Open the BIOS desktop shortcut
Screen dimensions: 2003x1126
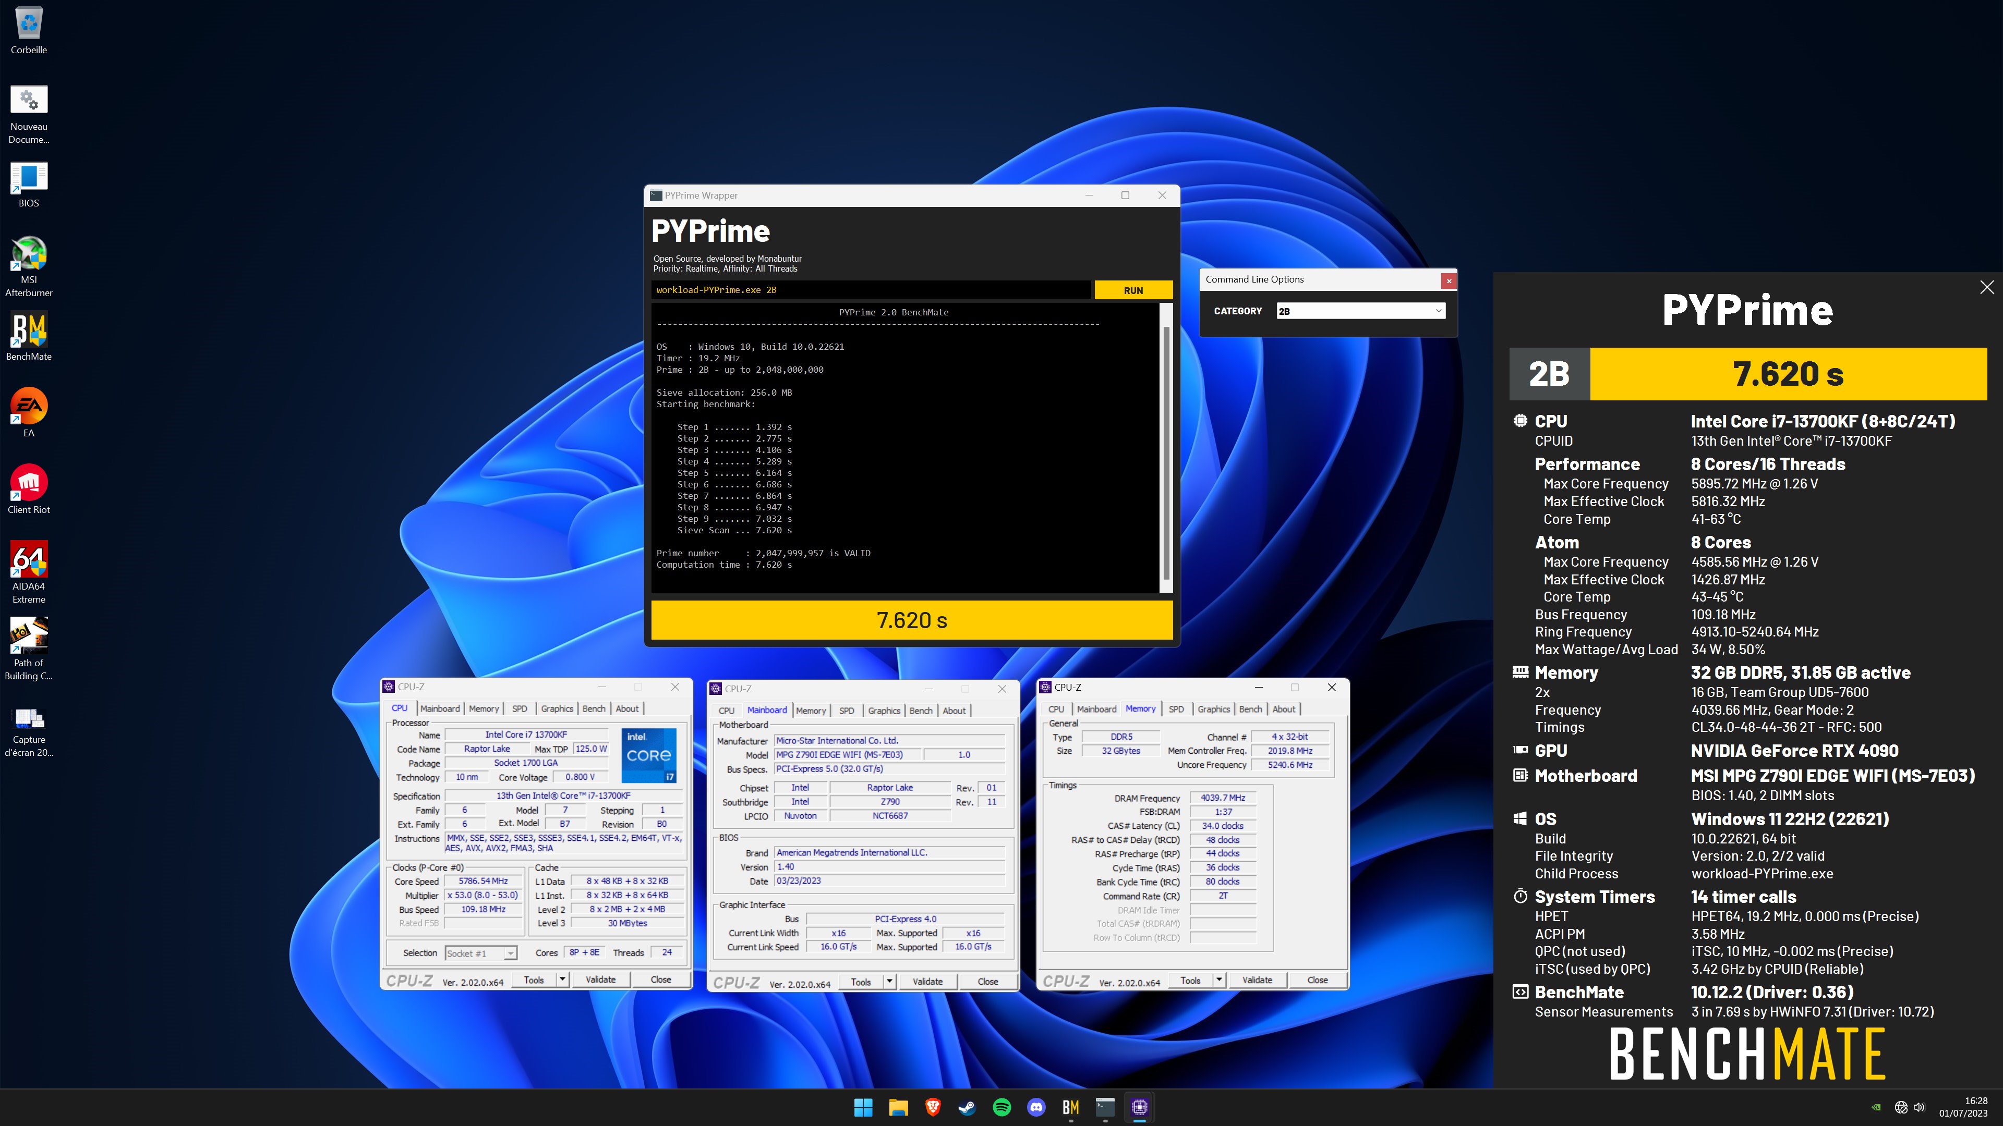coord(29,185)
